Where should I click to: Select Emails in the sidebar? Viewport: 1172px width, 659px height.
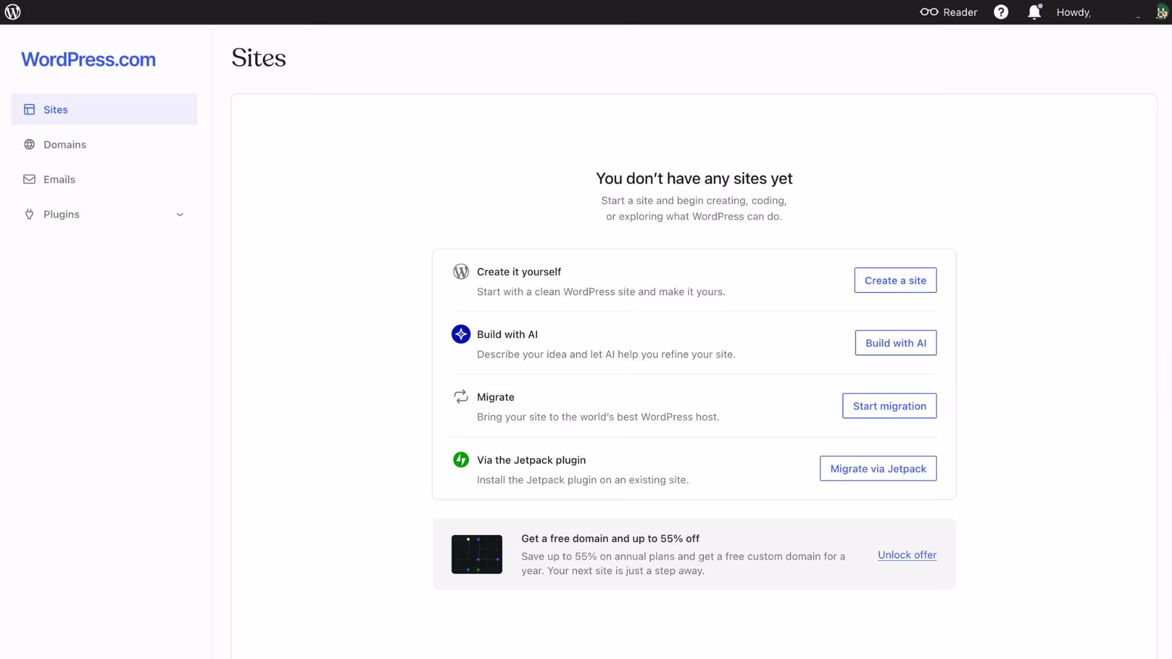point(104,179)
